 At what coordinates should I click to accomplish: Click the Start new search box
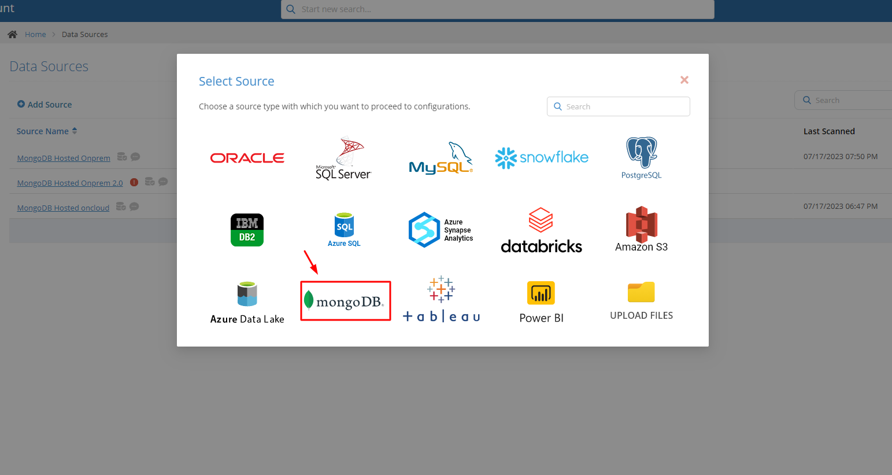[x=498, y=9]
